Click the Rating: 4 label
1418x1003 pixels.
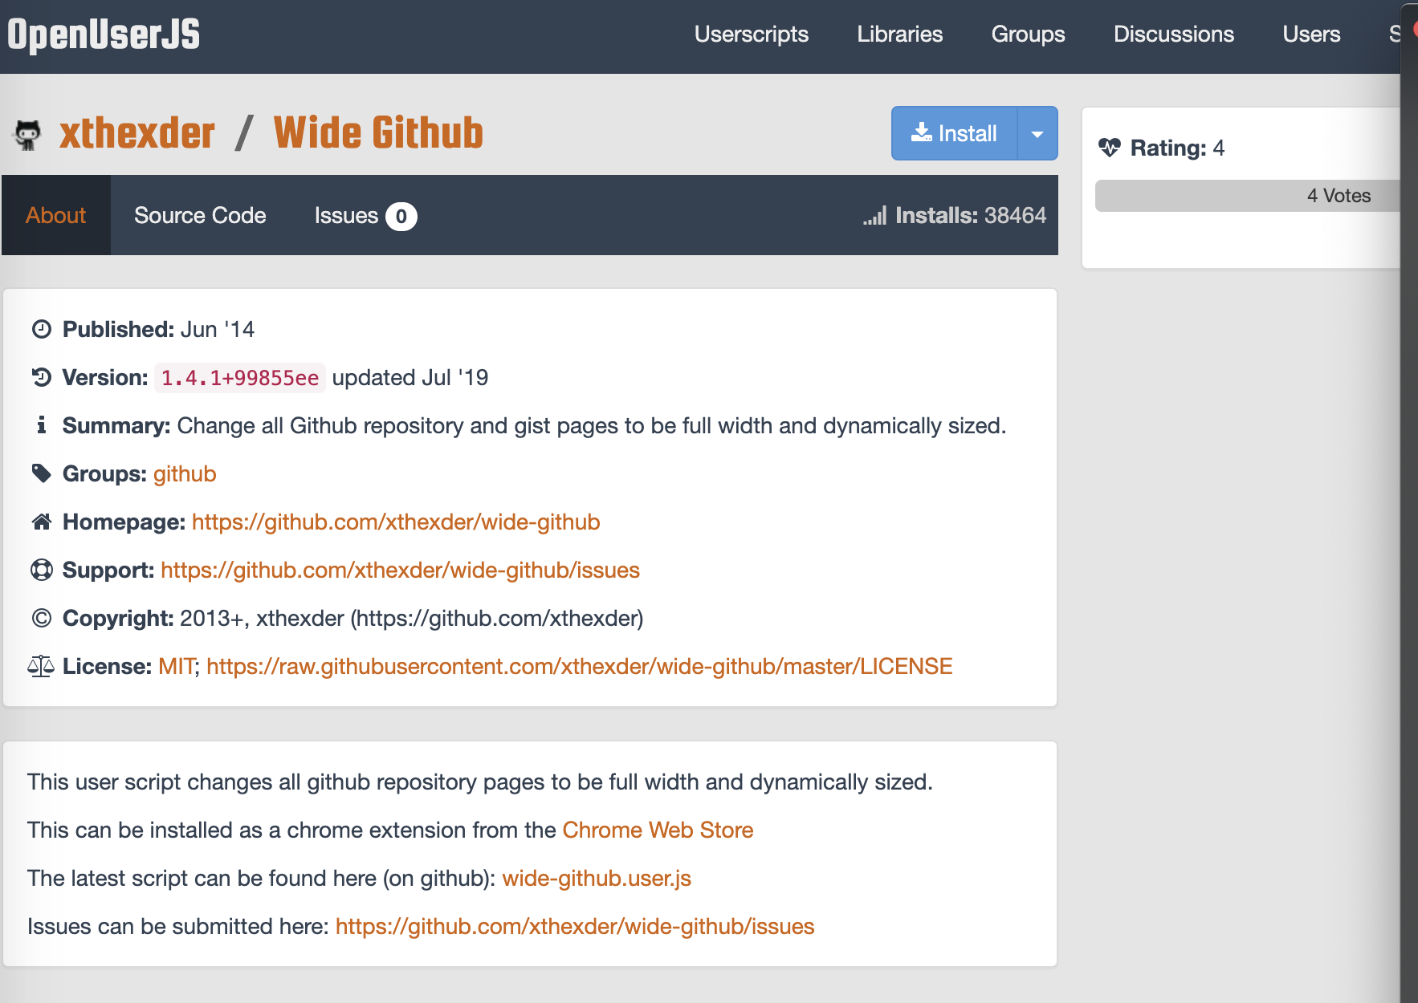coord(1177,148)
